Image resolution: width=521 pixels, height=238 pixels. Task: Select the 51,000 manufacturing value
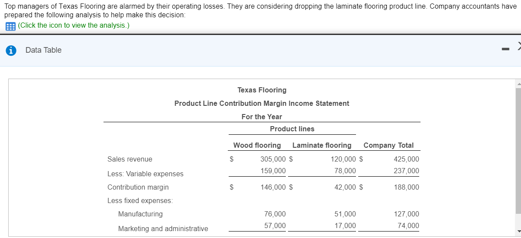(345, 214)
